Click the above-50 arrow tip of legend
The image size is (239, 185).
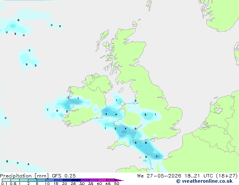[x=119, y=180]
